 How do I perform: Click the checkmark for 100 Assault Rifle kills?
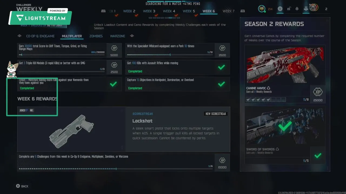[221, 67]
